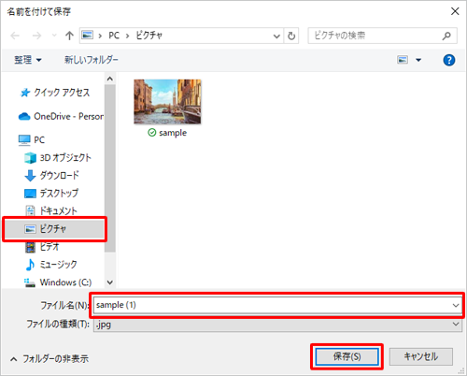Close the 名前を付けて保存 dialog
467x376 pixels.
pos(455,11)
